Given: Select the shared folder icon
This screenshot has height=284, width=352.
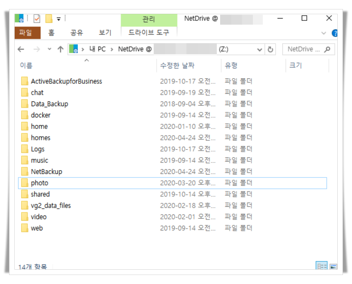Looking at the screenshot, I should point(25,194).
